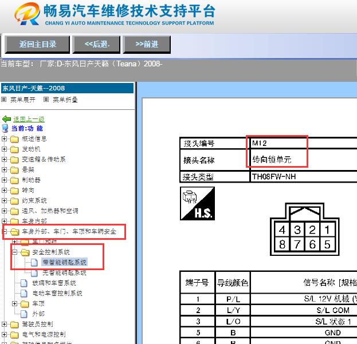This screenshot has height=344, width=357.
Task: Click the 当前车型 vehicle model text line
Action: [81, 64]
